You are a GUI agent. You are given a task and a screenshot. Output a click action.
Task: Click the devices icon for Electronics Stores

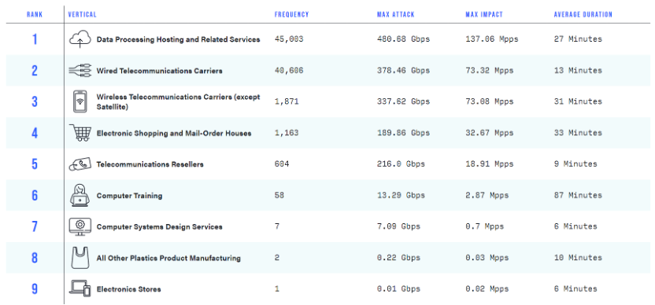pos(80,288)
